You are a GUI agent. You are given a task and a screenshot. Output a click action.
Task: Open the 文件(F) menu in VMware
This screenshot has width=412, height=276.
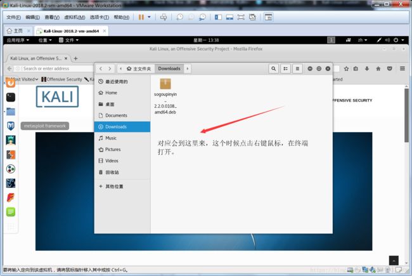pyautogui.click(x=13, y=17)
